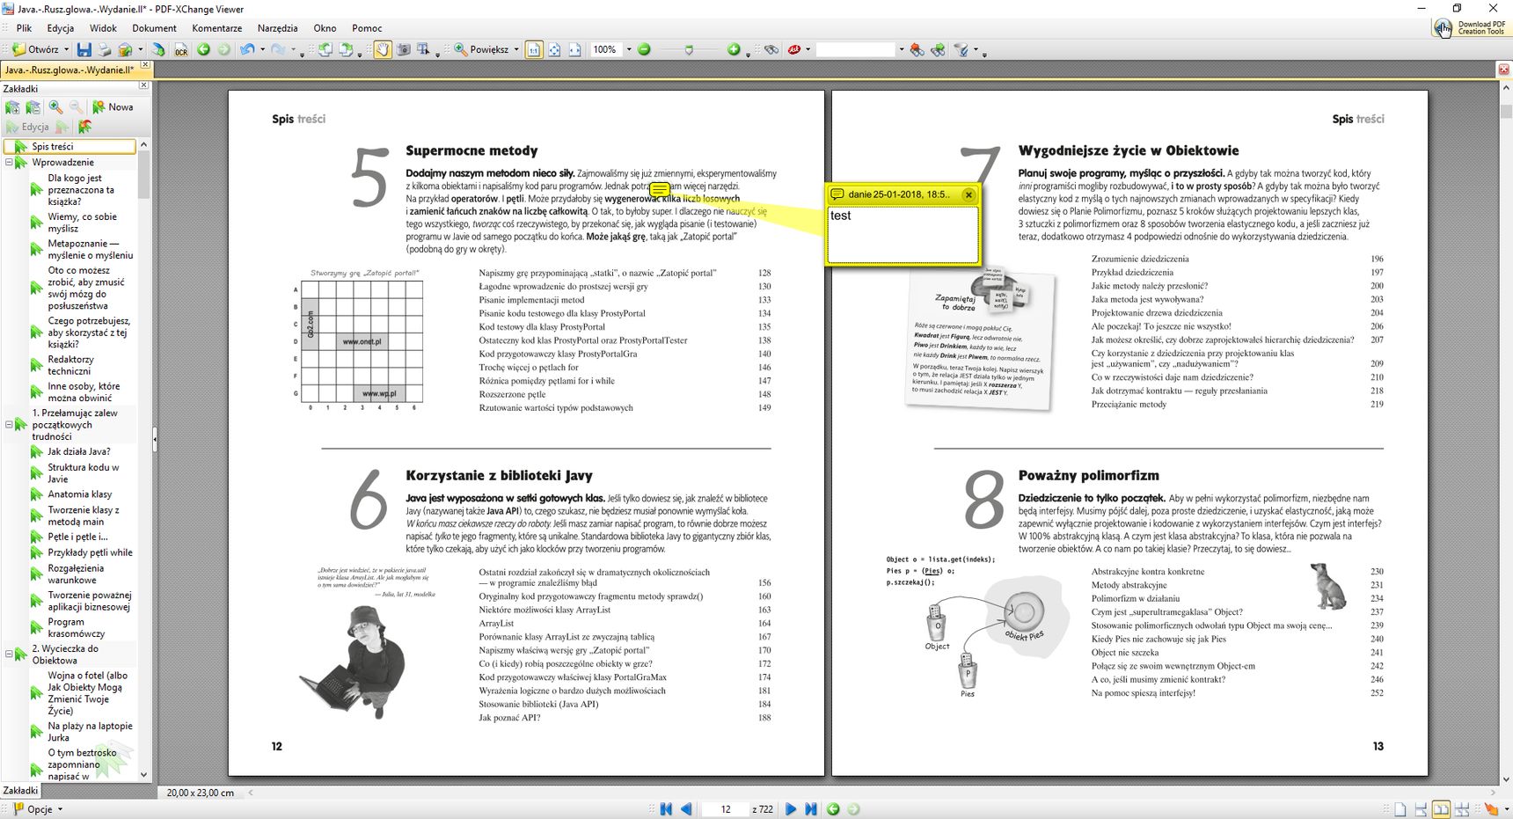Image resolution: width=1513 pixels, height=819 pixels.
Task: Switch to Continuous page layout
Action: pos(1420,808)
